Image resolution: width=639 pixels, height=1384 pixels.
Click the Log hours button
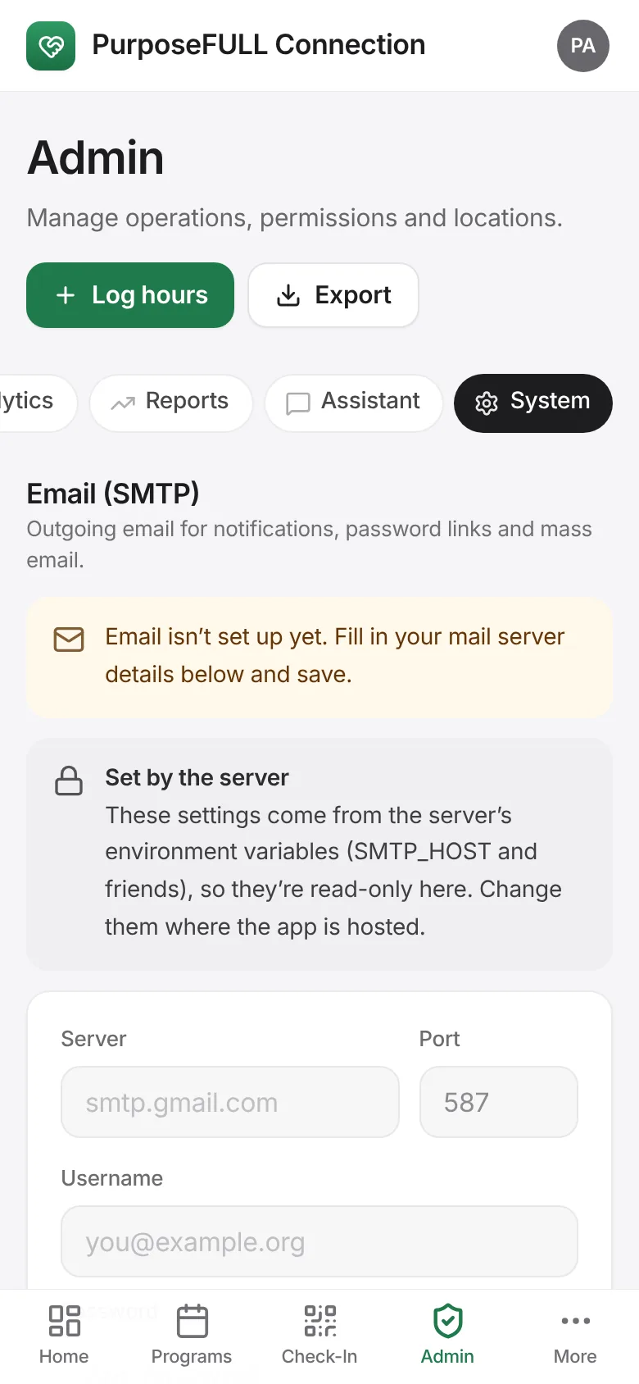(130, 295)
